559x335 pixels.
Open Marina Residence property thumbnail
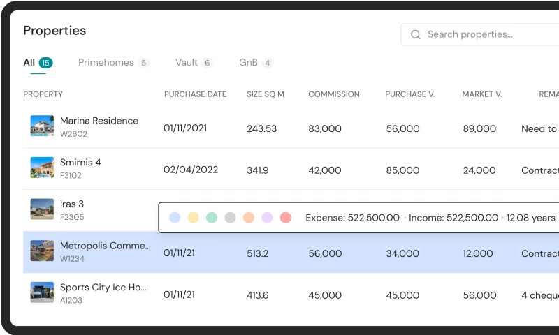pyautogui.click(x=42, y=126)
